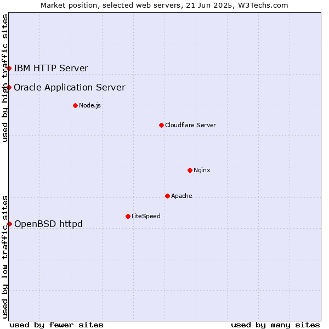This screenshot has height=329, width=329.
Task: Click the 'used by low traffic sites' axis label
Action: (5, 257)
